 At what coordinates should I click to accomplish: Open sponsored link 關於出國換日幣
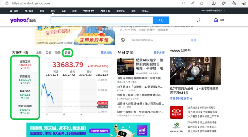tap(140, 112)
